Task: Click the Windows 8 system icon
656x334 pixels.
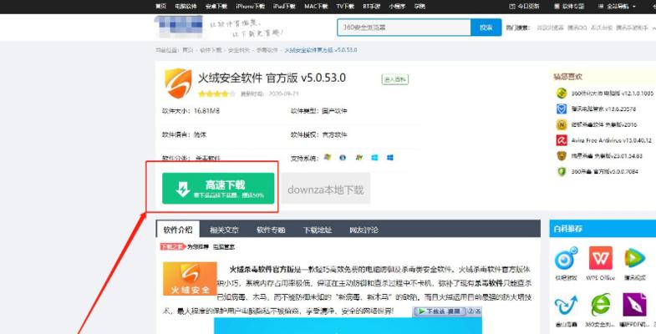Action: click(374, 158)
